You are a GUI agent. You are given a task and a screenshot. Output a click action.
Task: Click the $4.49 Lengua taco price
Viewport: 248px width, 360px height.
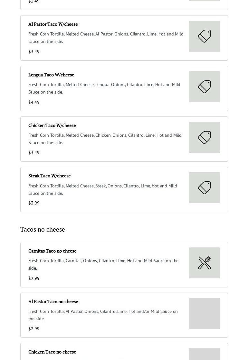34,102
